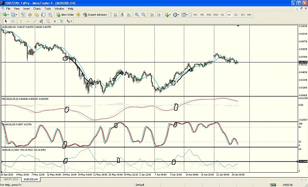Switch chart to Bar Chart type
The height and width of the screenshot is (187, 308).
(115, 15)
